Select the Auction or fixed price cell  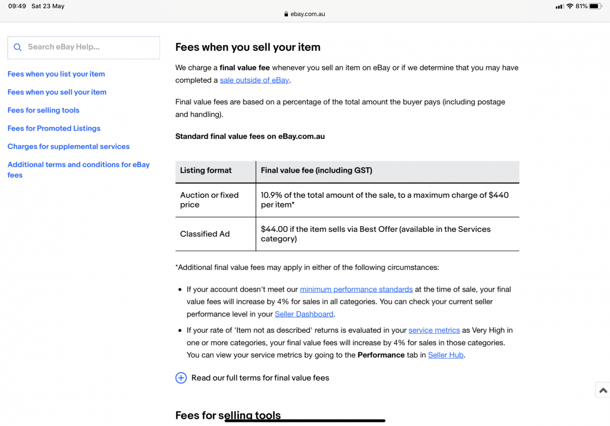[x=216, y=200]
